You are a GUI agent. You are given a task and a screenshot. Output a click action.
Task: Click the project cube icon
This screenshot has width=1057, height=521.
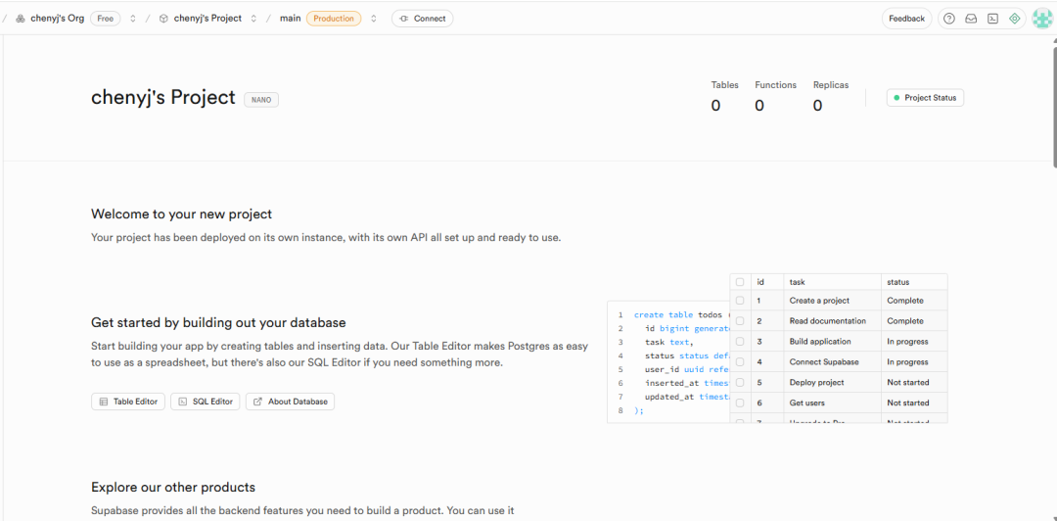pos(163,19)
